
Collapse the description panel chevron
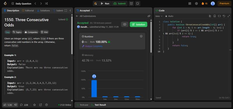click(x=70, y=10)
